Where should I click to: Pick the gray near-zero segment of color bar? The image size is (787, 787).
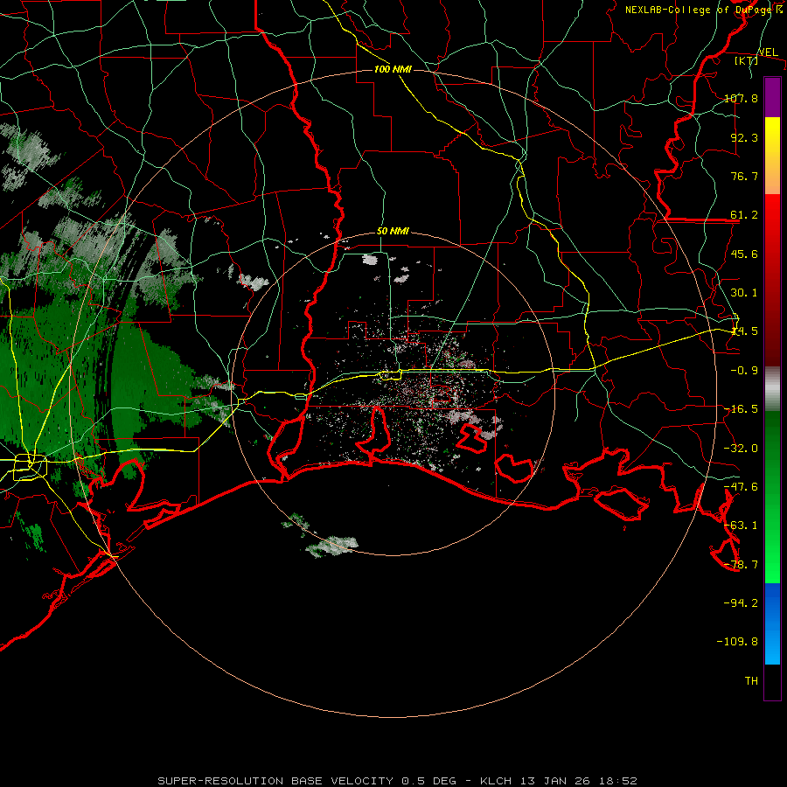point(772,389)
